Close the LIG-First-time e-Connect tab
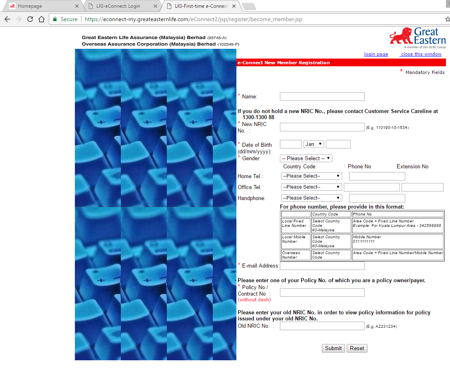The width and height of the screenshot is (450, 368). pyautogui.click(x=234, y=6)
